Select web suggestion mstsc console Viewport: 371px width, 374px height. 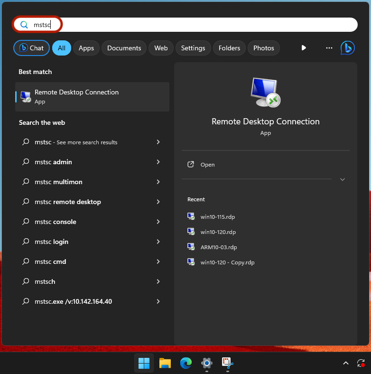(92, 222)
